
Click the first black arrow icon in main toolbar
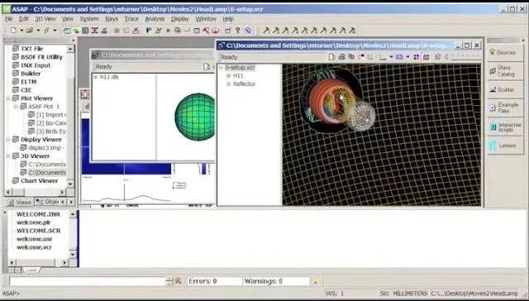pyautogui.click(x=266, y=31)
